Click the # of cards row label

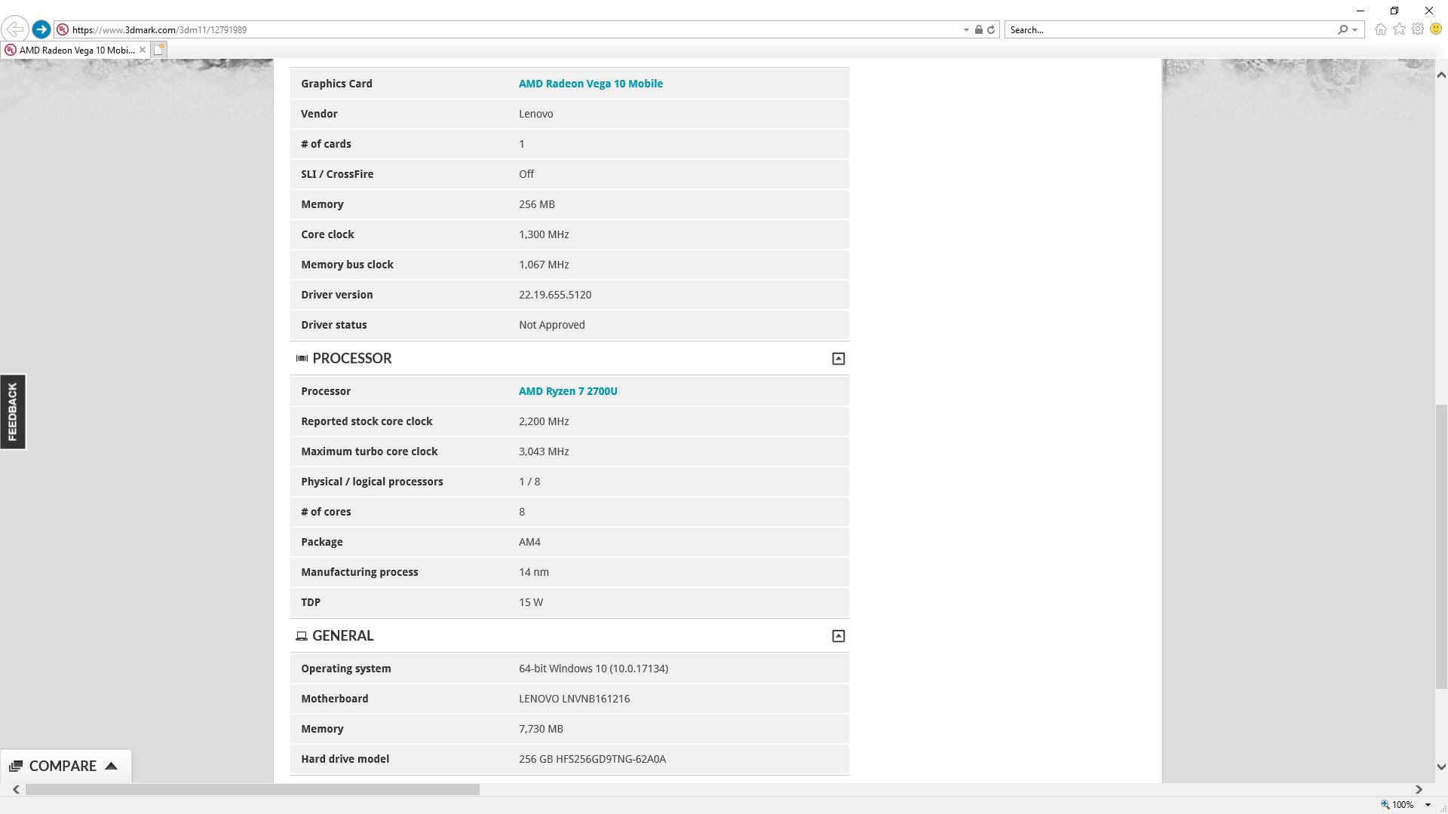pyautogui.click(x=326, y=144)
